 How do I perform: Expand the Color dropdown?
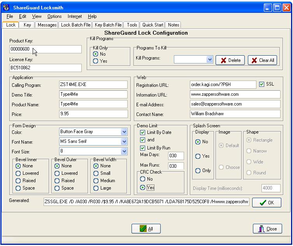[x=124, y=132]
